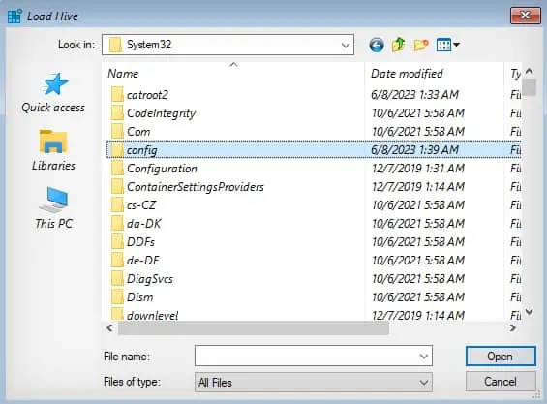The image size is (547, 404).
Task: Select the Configuration folder name
Action: (162, 169)
